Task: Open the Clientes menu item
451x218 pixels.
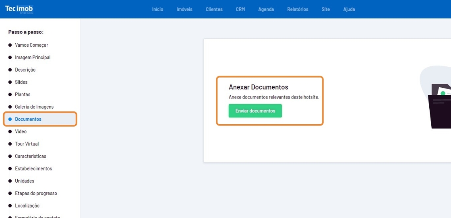Action: (x=214, y=9)
